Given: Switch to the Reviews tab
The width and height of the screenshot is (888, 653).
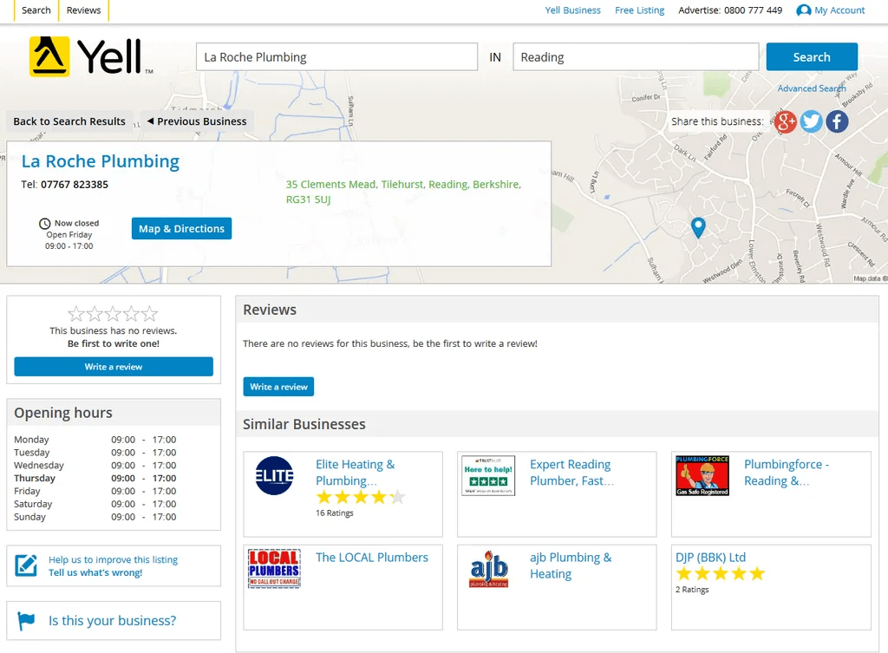Looking at the screenshot, I should [x=83, y=10].
